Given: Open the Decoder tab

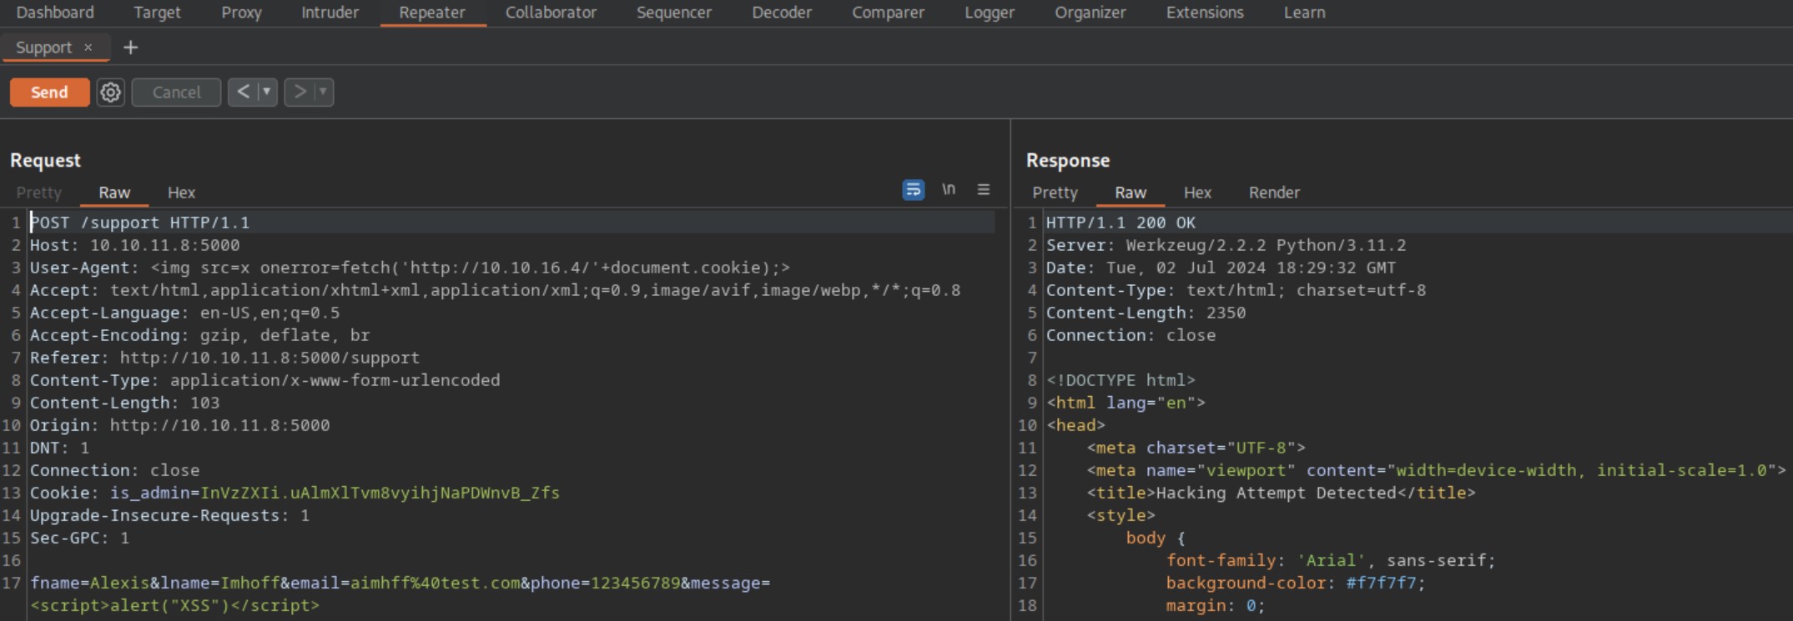Looking at the screenshot, I should pyautogui.click(x=782, y=13).
